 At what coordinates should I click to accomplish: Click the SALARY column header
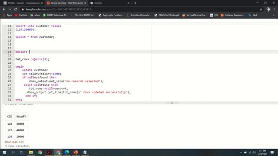[21, 117]
